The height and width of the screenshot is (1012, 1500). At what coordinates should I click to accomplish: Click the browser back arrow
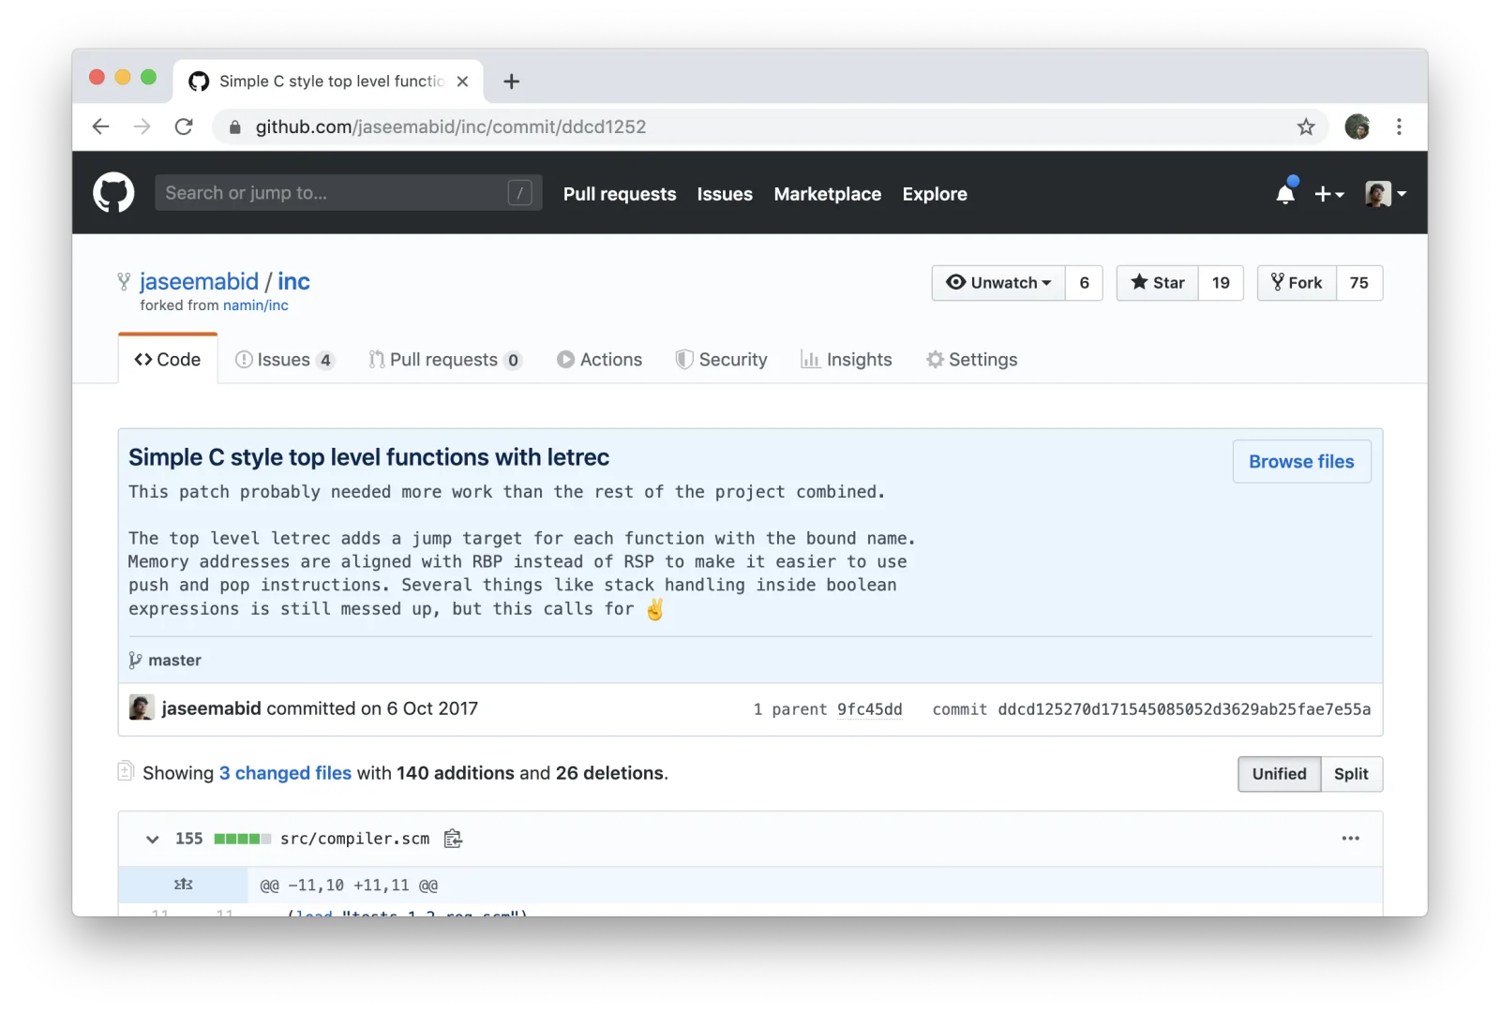click(x=101, y=126)
